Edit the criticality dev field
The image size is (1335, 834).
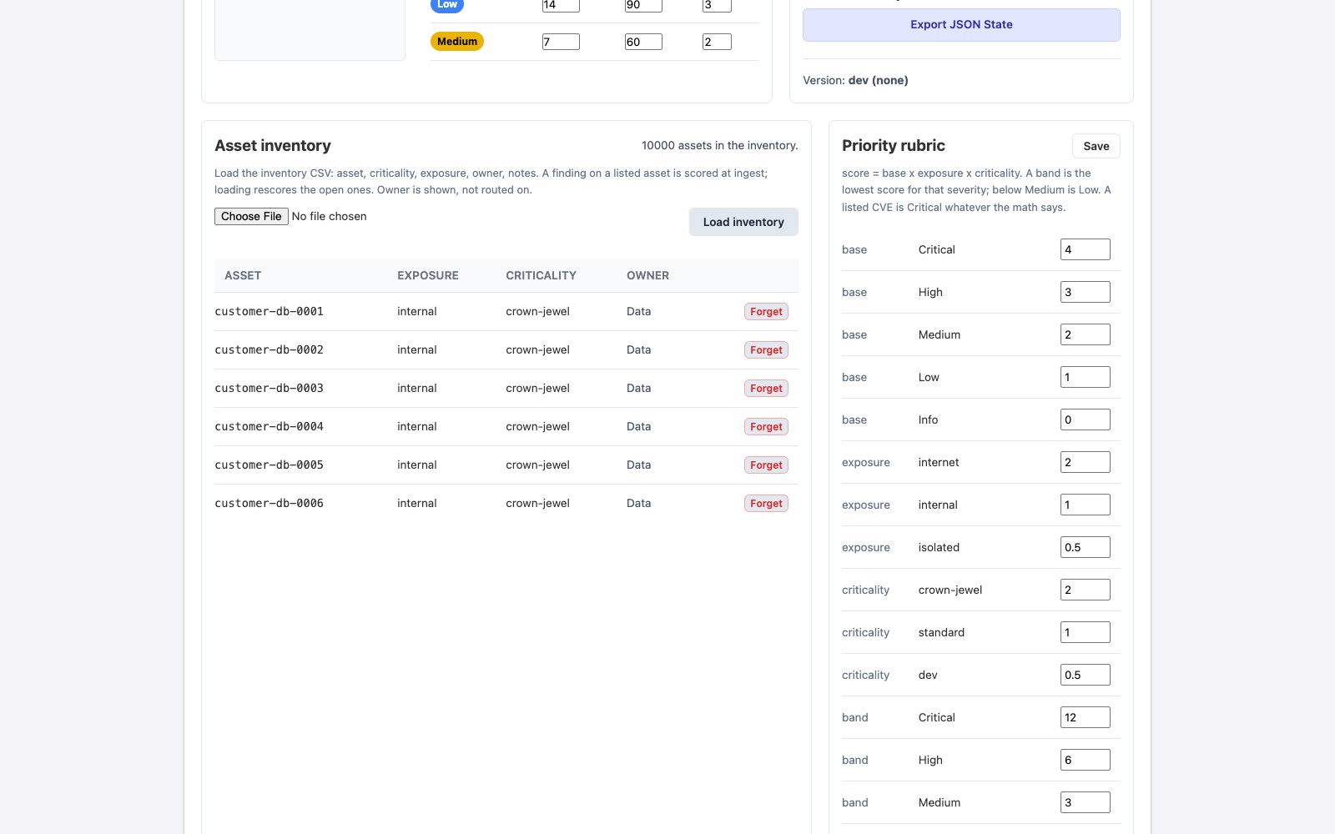click(x=1086, y=675)
